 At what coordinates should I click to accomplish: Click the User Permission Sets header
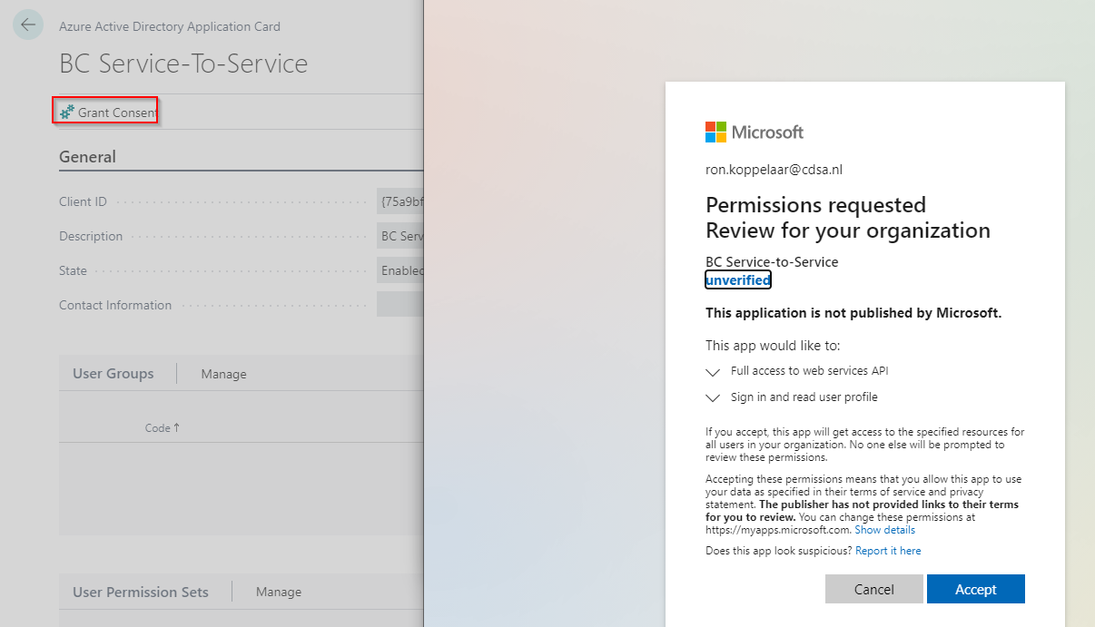(141, 592)
